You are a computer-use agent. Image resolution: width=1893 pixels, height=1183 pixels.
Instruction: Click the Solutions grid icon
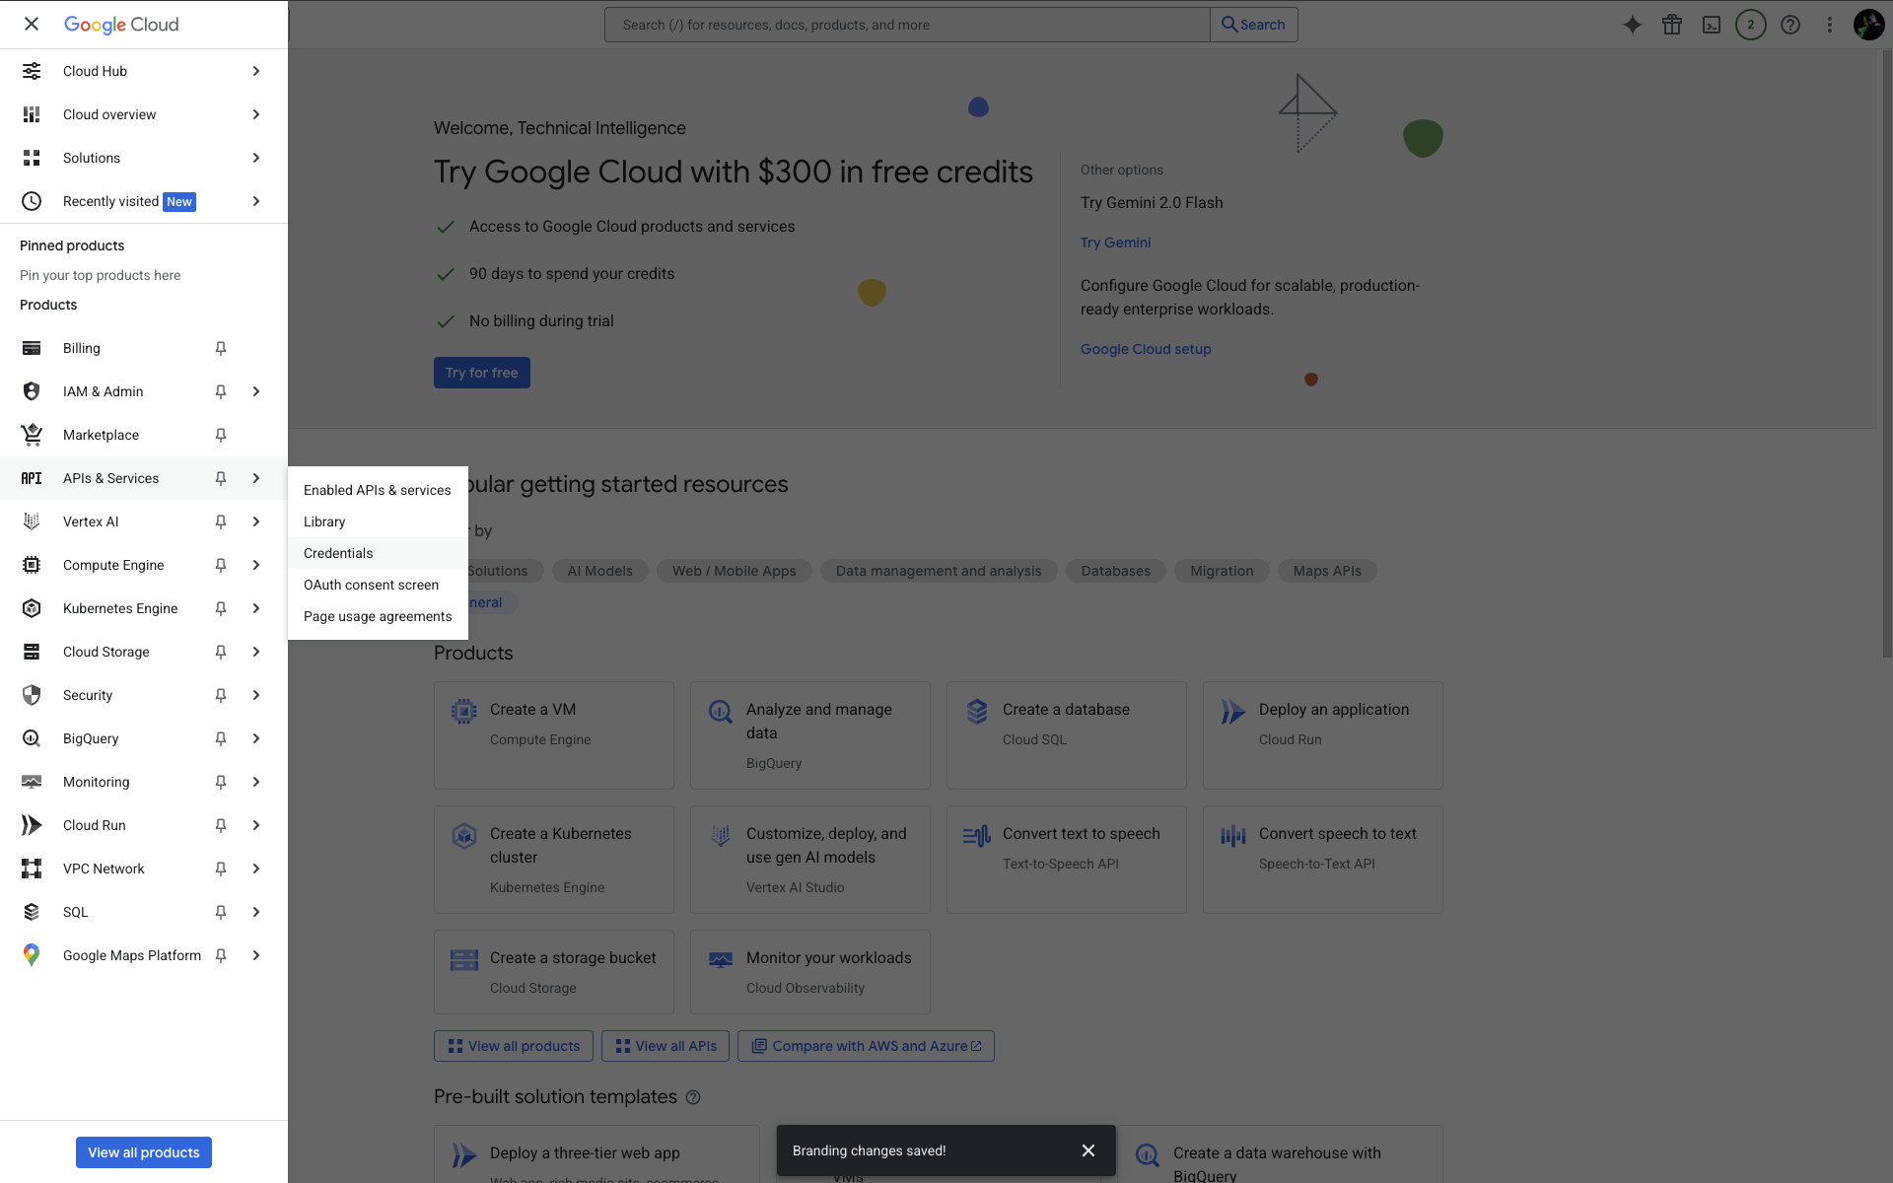pos(32,158)
